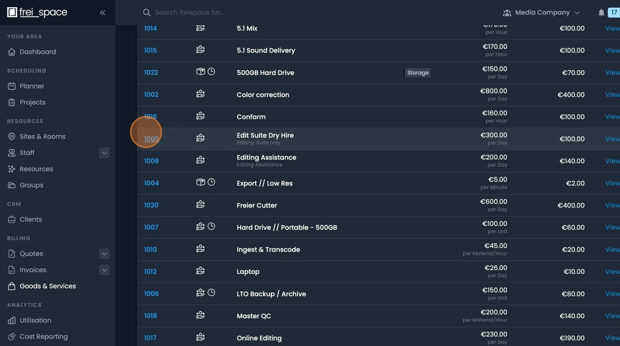
Task: Go to the Dashboard
Action: 37,52
